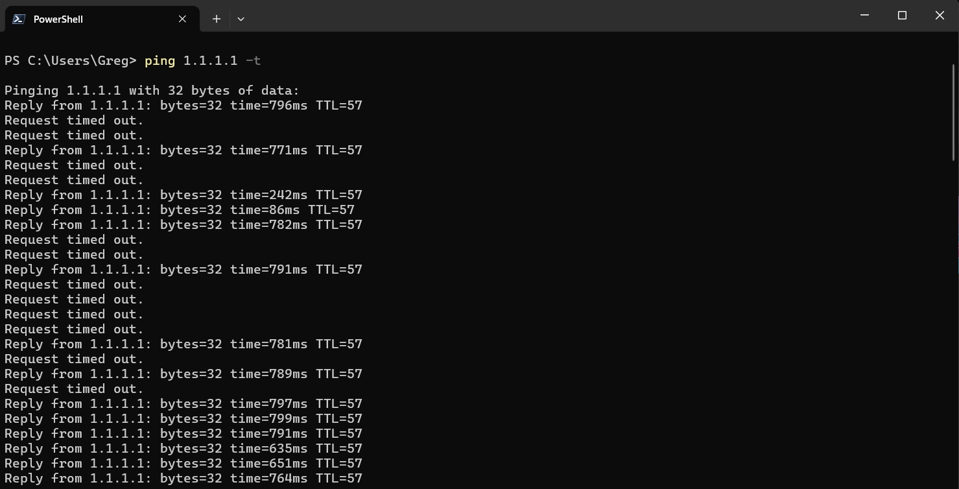Click the reply line showing time=86ms
This screenshot has height=489, width=959.
pos(179,210)
